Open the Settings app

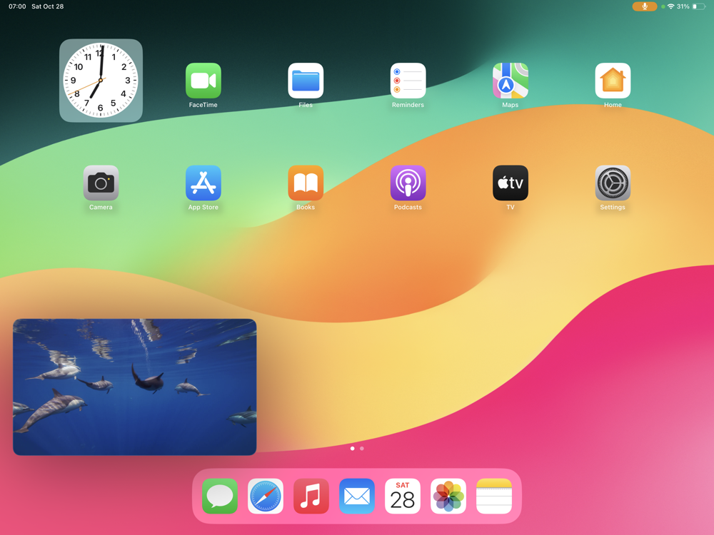tap(613, 183)
